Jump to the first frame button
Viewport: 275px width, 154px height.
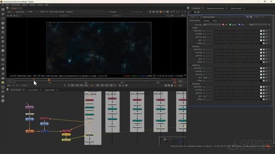point(72,86)
